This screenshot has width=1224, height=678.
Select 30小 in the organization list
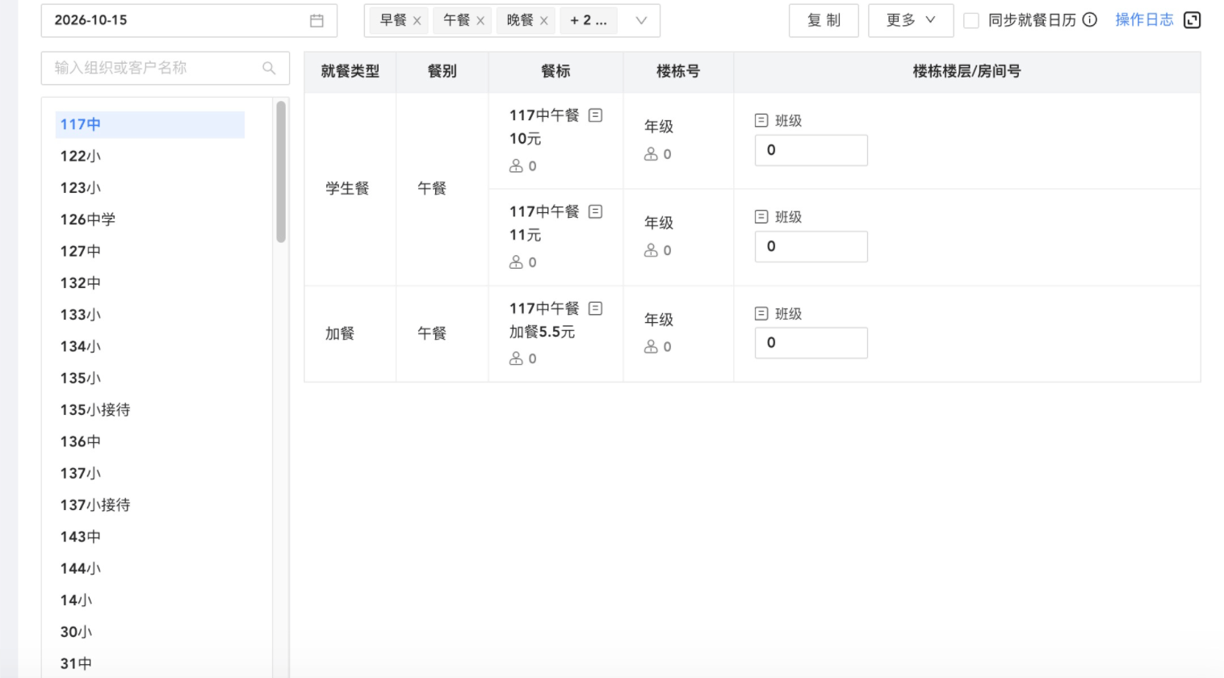click(77, 632)
